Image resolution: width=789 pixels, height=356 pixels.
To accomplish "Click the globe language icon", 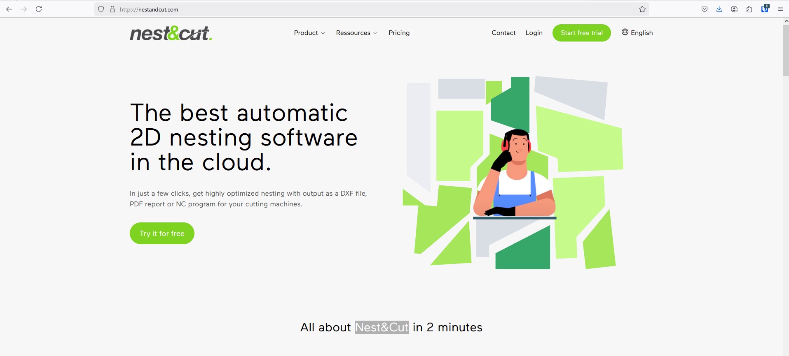I will [x=625, y=32].
